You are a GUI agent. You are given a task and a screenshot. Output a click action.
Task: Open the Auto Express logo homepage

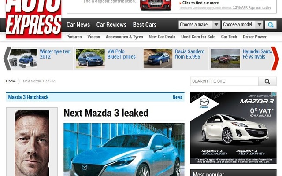pos(33,18)
